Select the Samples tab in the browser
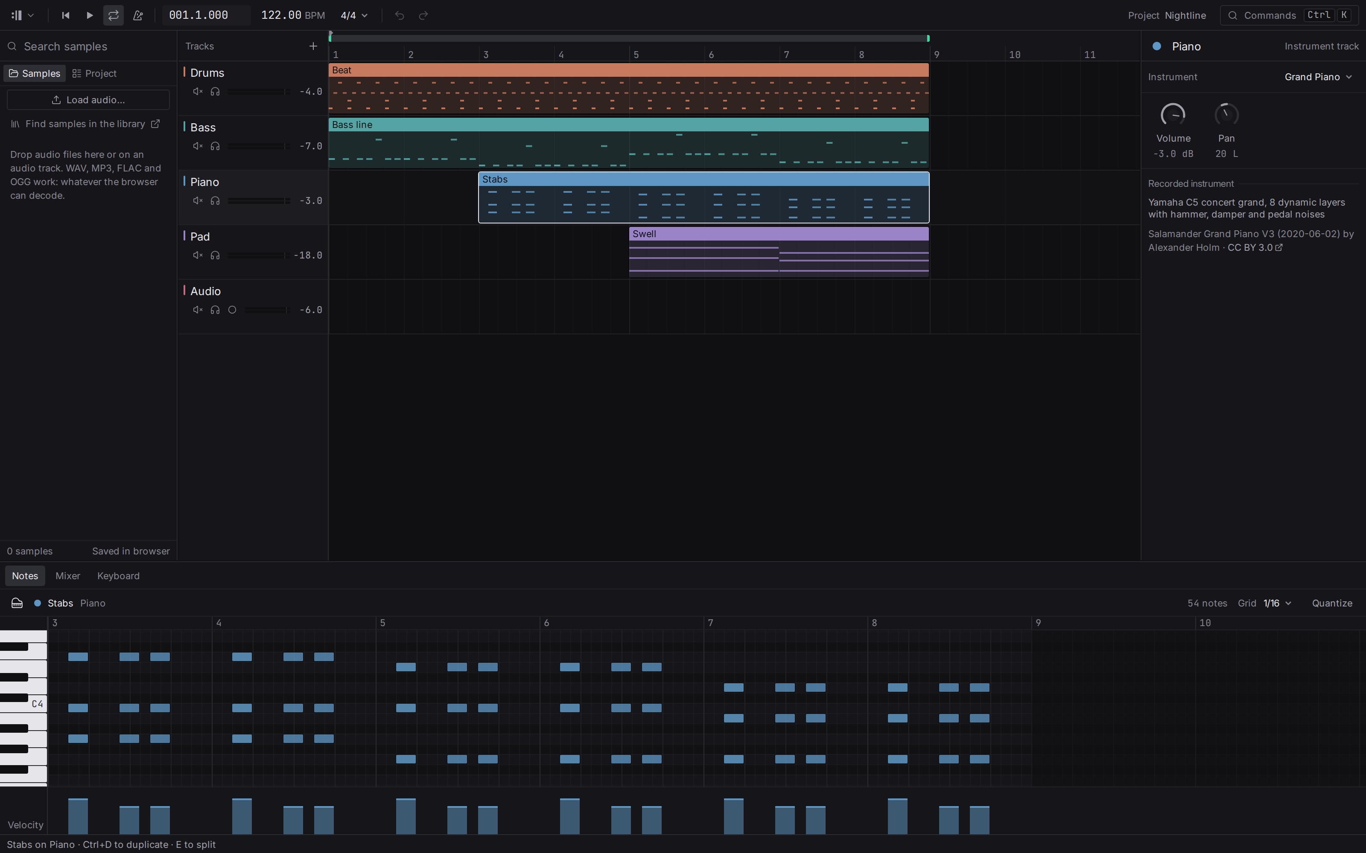 coord(35,73)
